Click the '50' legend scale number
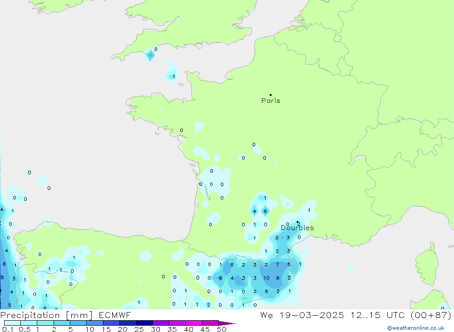Image resolution: width=454 pixels, height=332 pixels. (222, 329)
